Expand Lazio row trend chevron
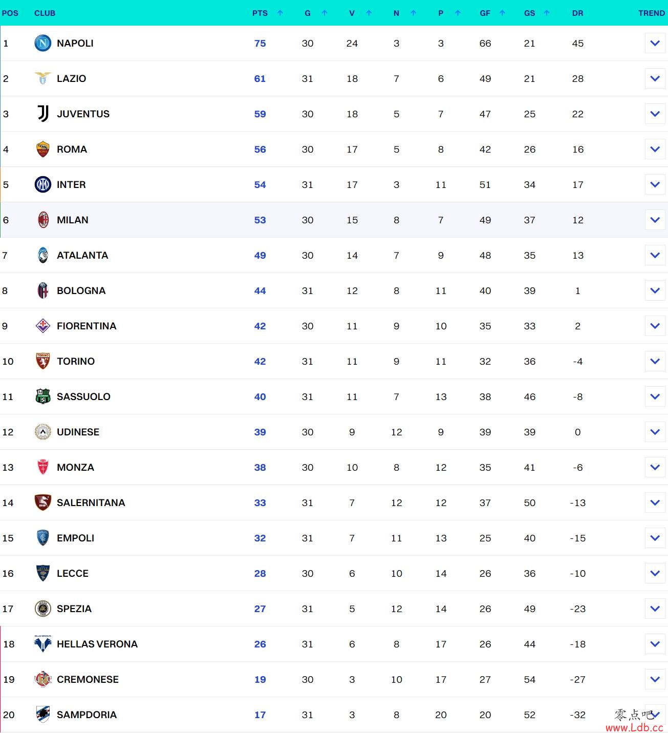This screenshot has height=733, width=668. [655, 79]
